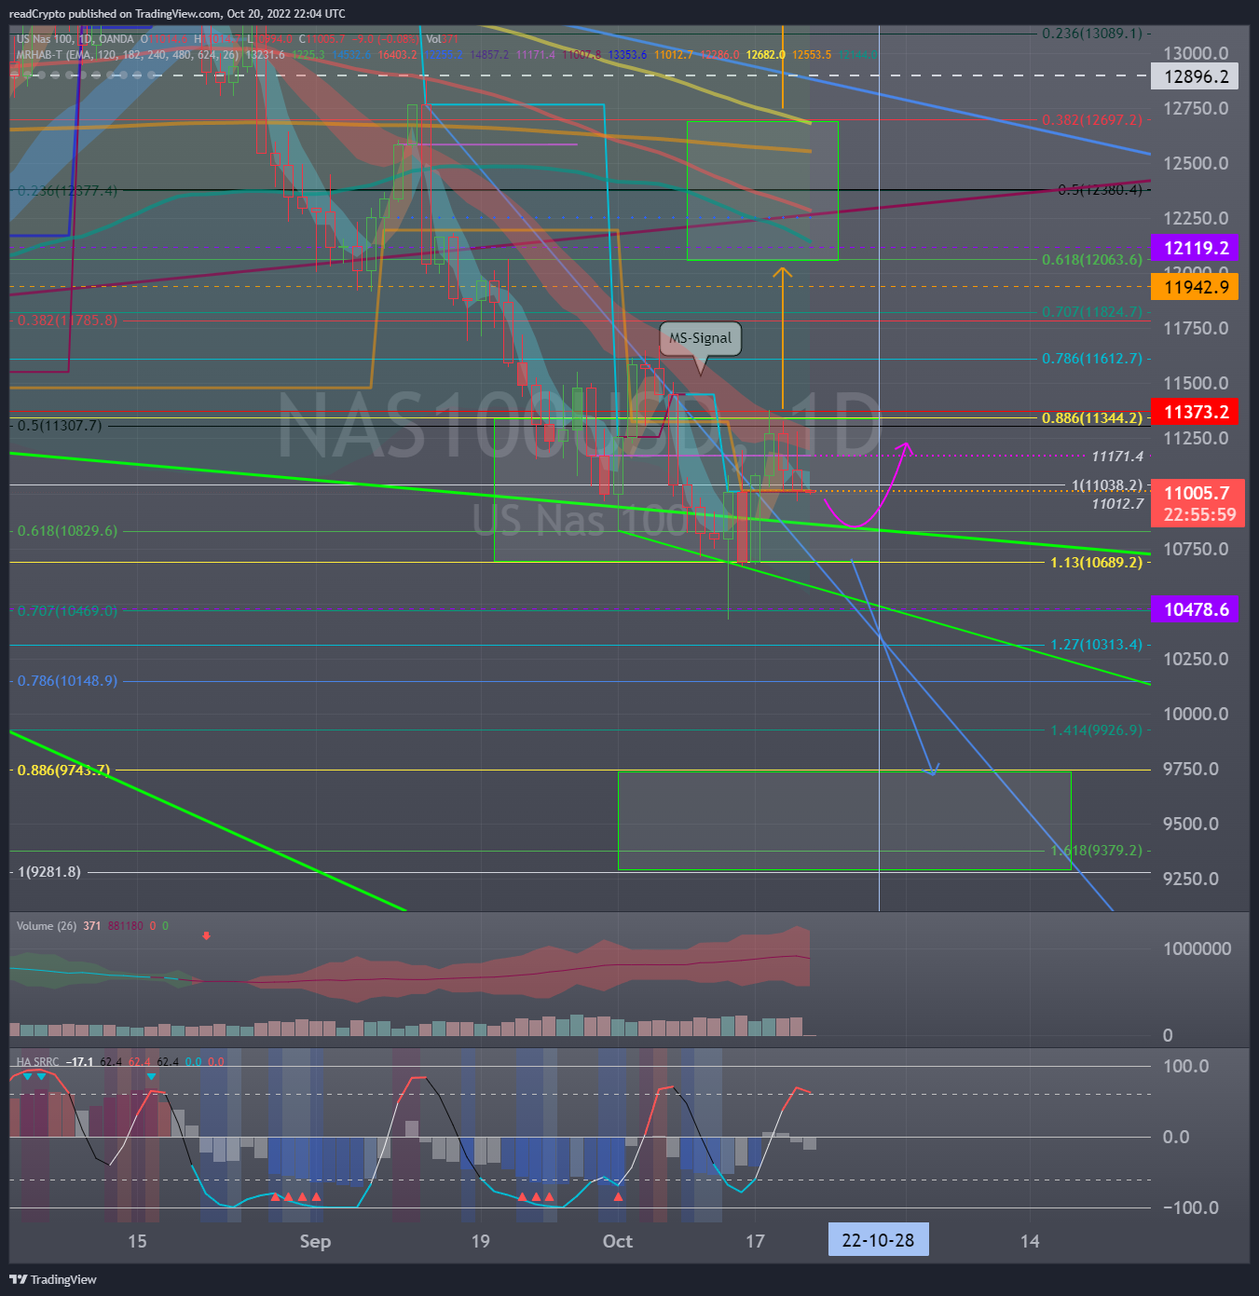The width and height of the screenshot is (1259, 1296).
Task: Click the red arrow in Volume pane
Action: [206, 935]
